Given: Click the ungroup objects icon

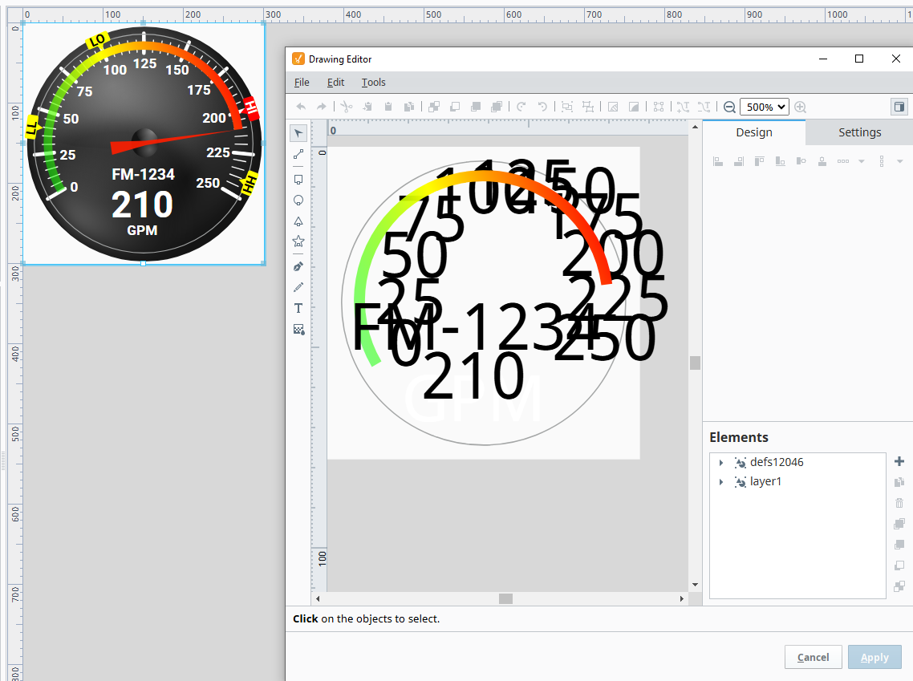Looking at the screenshot, I should (588, 107).
